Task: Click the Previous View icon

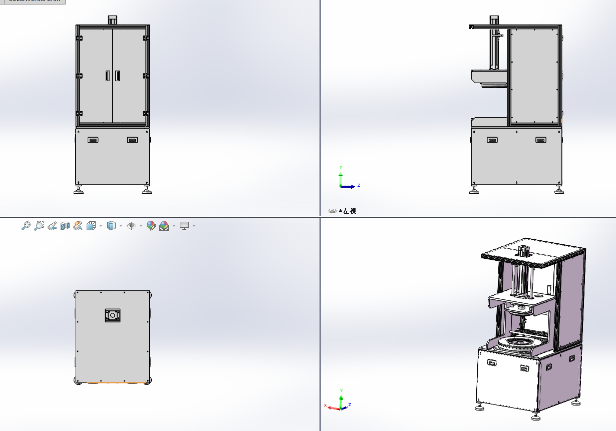Action: click(52, 226)
